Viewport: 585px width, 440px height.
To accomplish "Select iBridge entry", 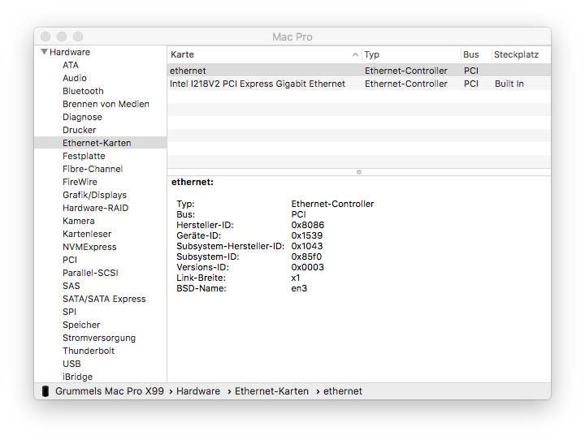I will pos(78,377).
